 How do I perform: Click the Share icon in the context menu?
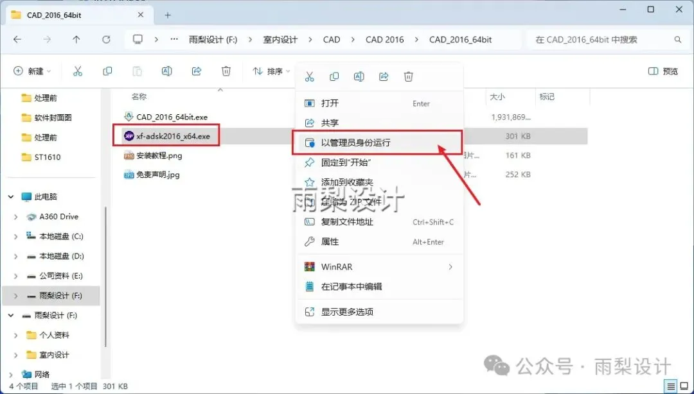tap(384, 77)
